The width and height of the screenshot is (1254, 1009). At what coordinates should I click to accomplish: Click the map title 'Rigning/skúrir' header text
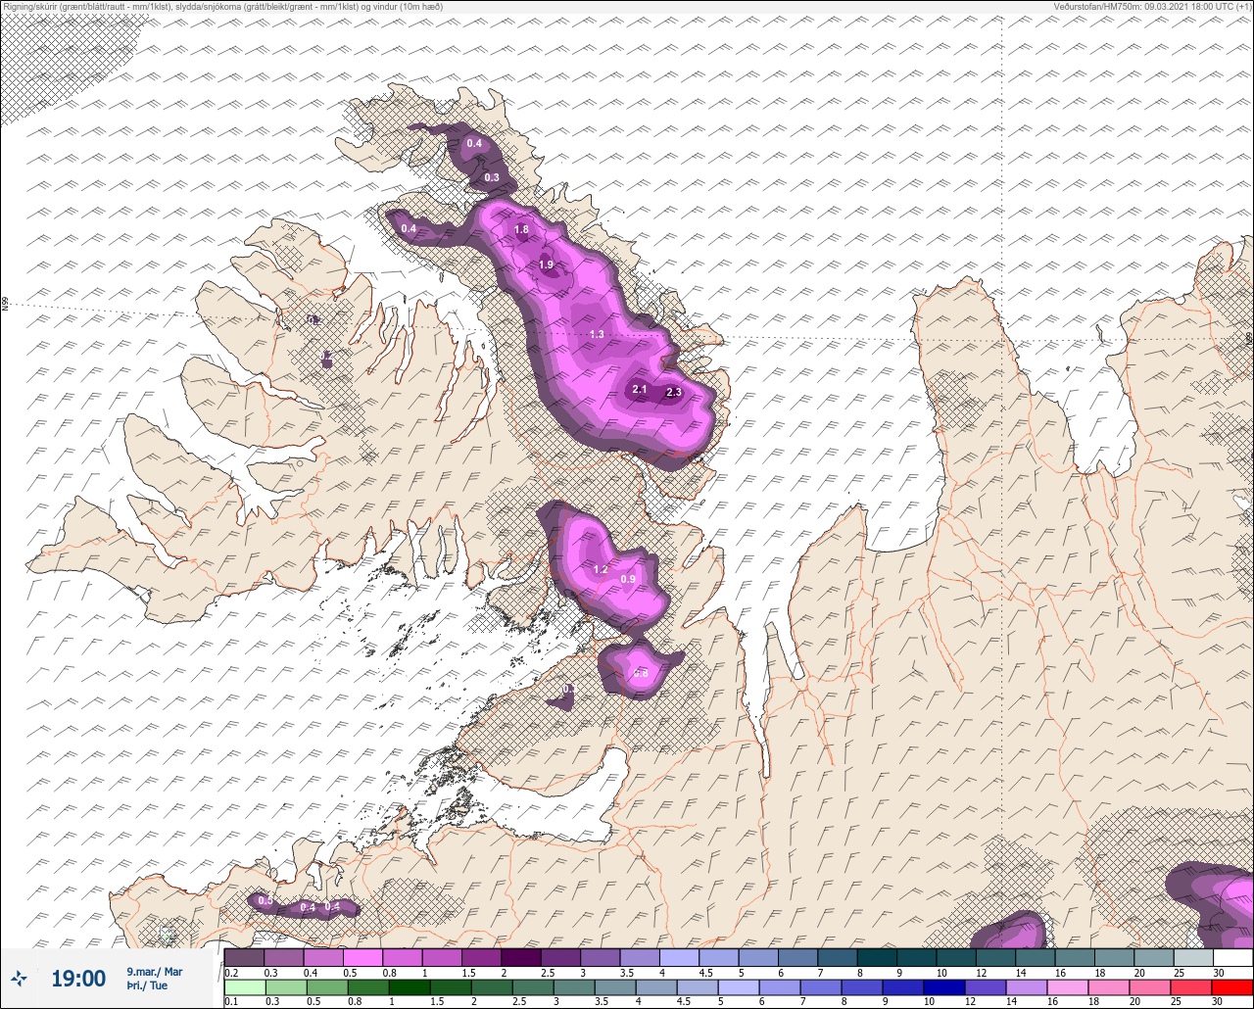34,7
